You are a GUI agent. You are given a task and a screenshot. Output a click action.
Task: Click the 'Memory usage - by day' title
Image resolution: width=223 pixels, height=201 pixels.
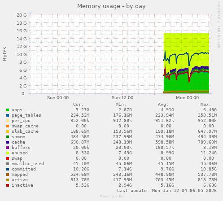pos(111,6)
